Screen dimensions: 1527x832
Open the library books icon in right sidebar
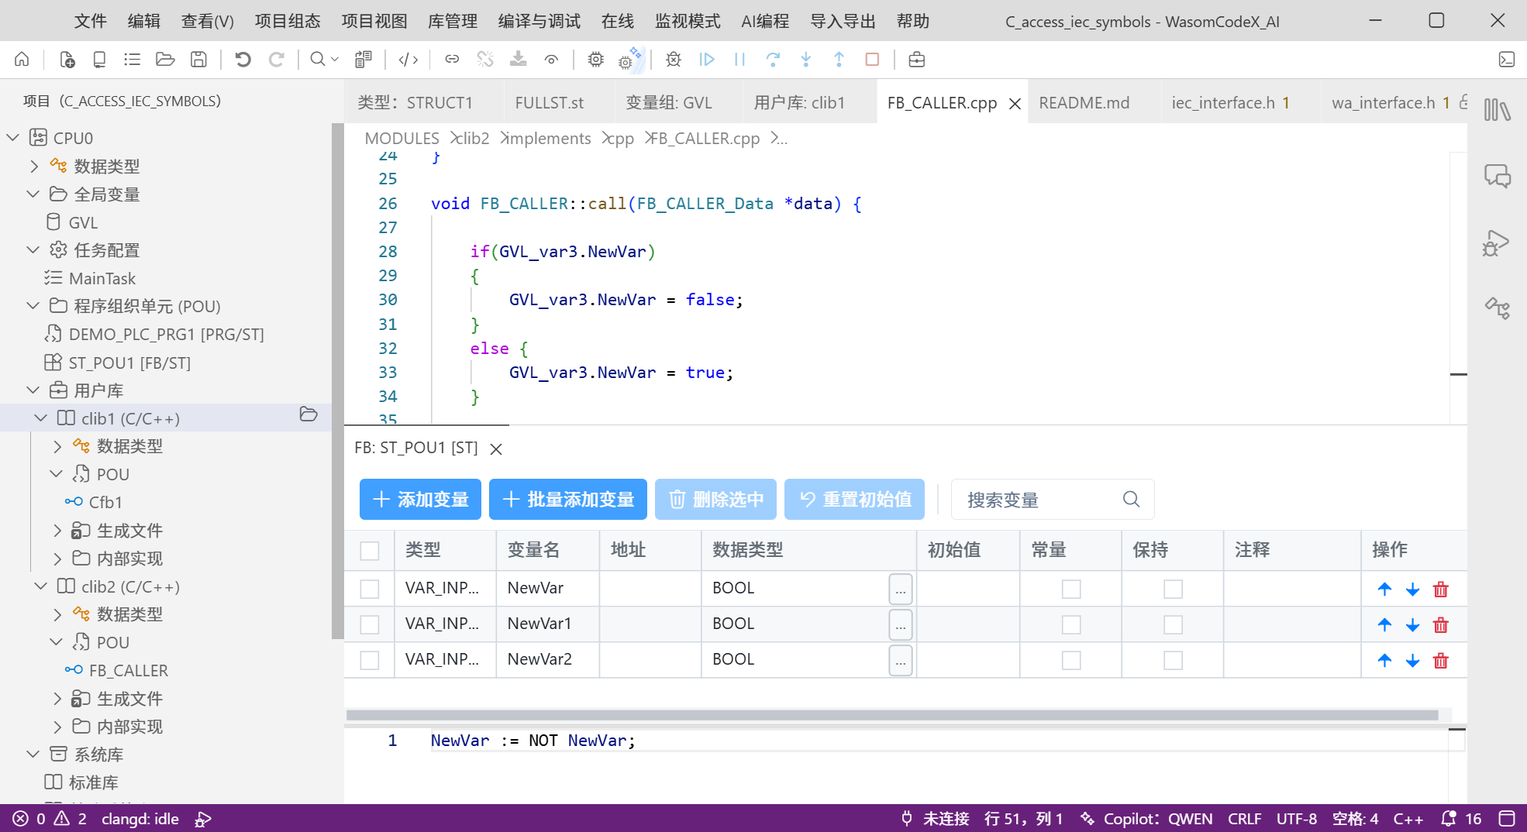click(1498, 110)
